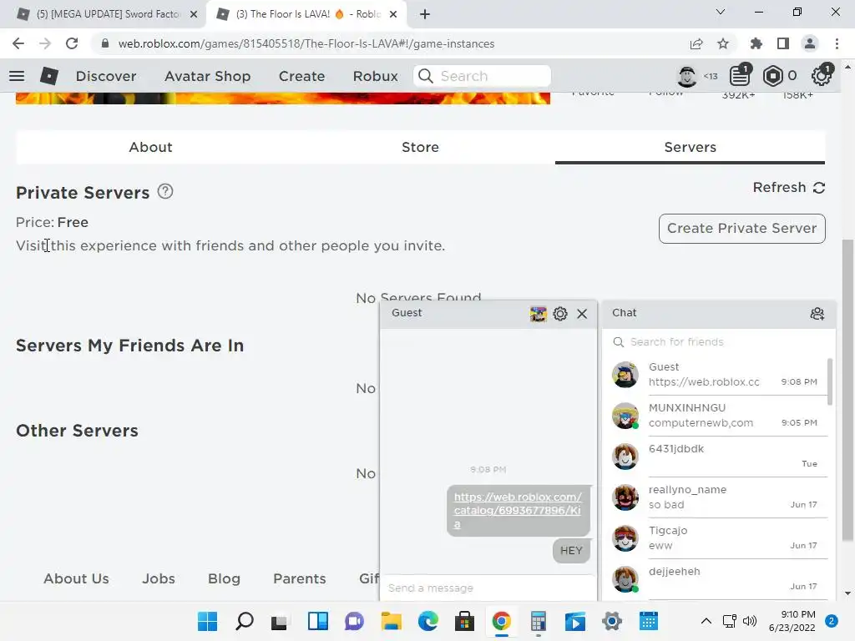Click the Send a message field
This screenshot has width=855, height=641.
click(488, 588)
